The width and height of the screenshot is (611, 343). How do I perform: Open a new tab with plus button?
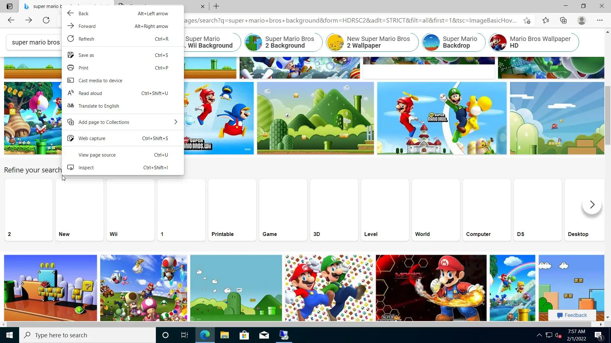[216, 6]
